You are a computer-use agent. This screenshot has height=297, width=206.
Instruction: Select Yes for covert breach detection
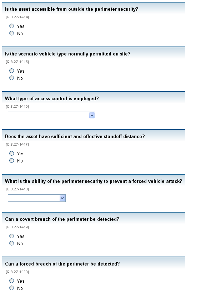coord(12,236)
